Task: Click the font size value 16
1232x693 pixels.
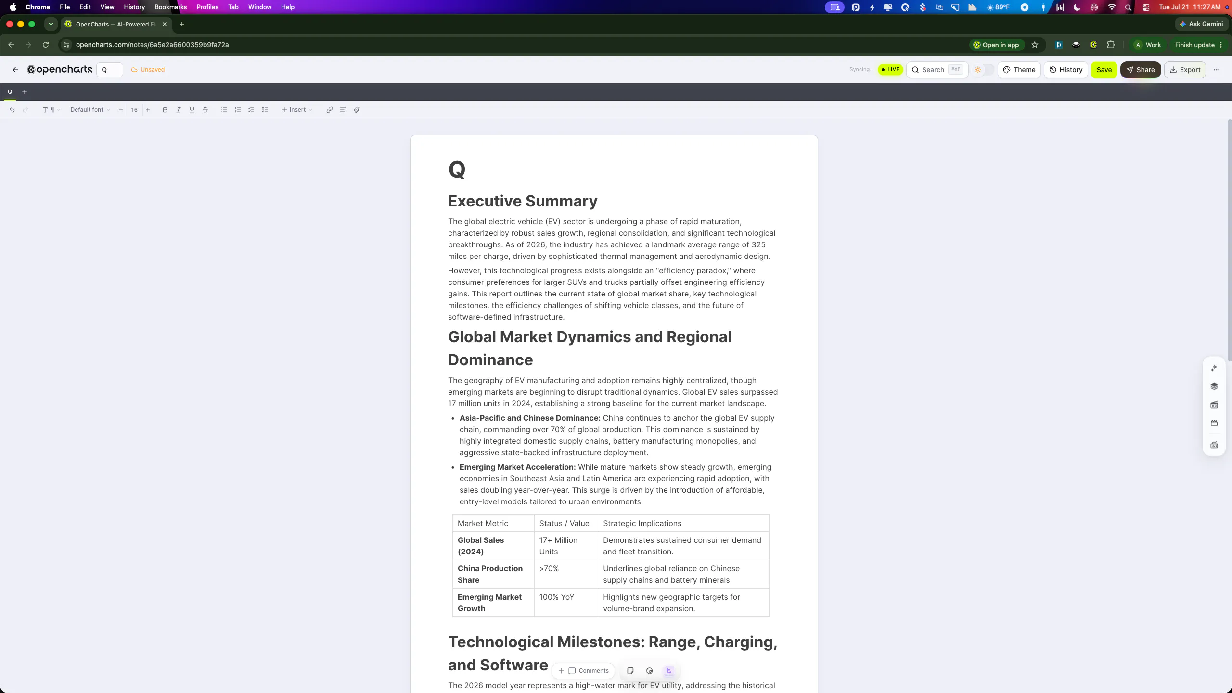Action: 134,110
